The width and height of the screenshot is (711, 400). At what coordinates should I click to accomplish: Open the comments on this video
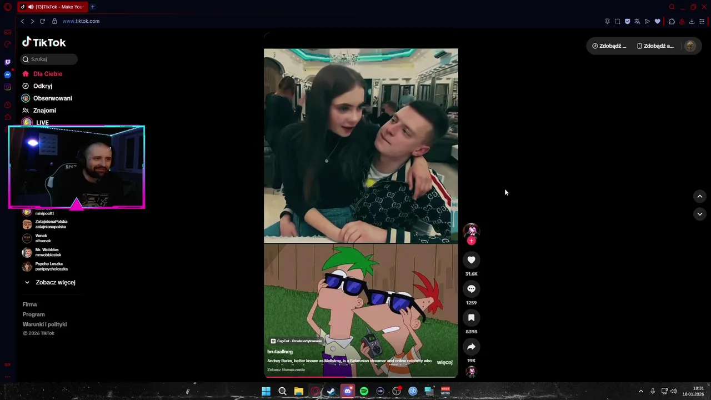click(x=471, y=289)
